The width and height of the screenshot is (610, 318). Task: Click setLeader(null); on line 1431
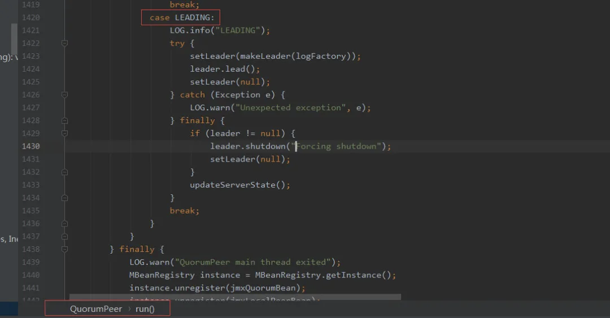tap(250, 159)
